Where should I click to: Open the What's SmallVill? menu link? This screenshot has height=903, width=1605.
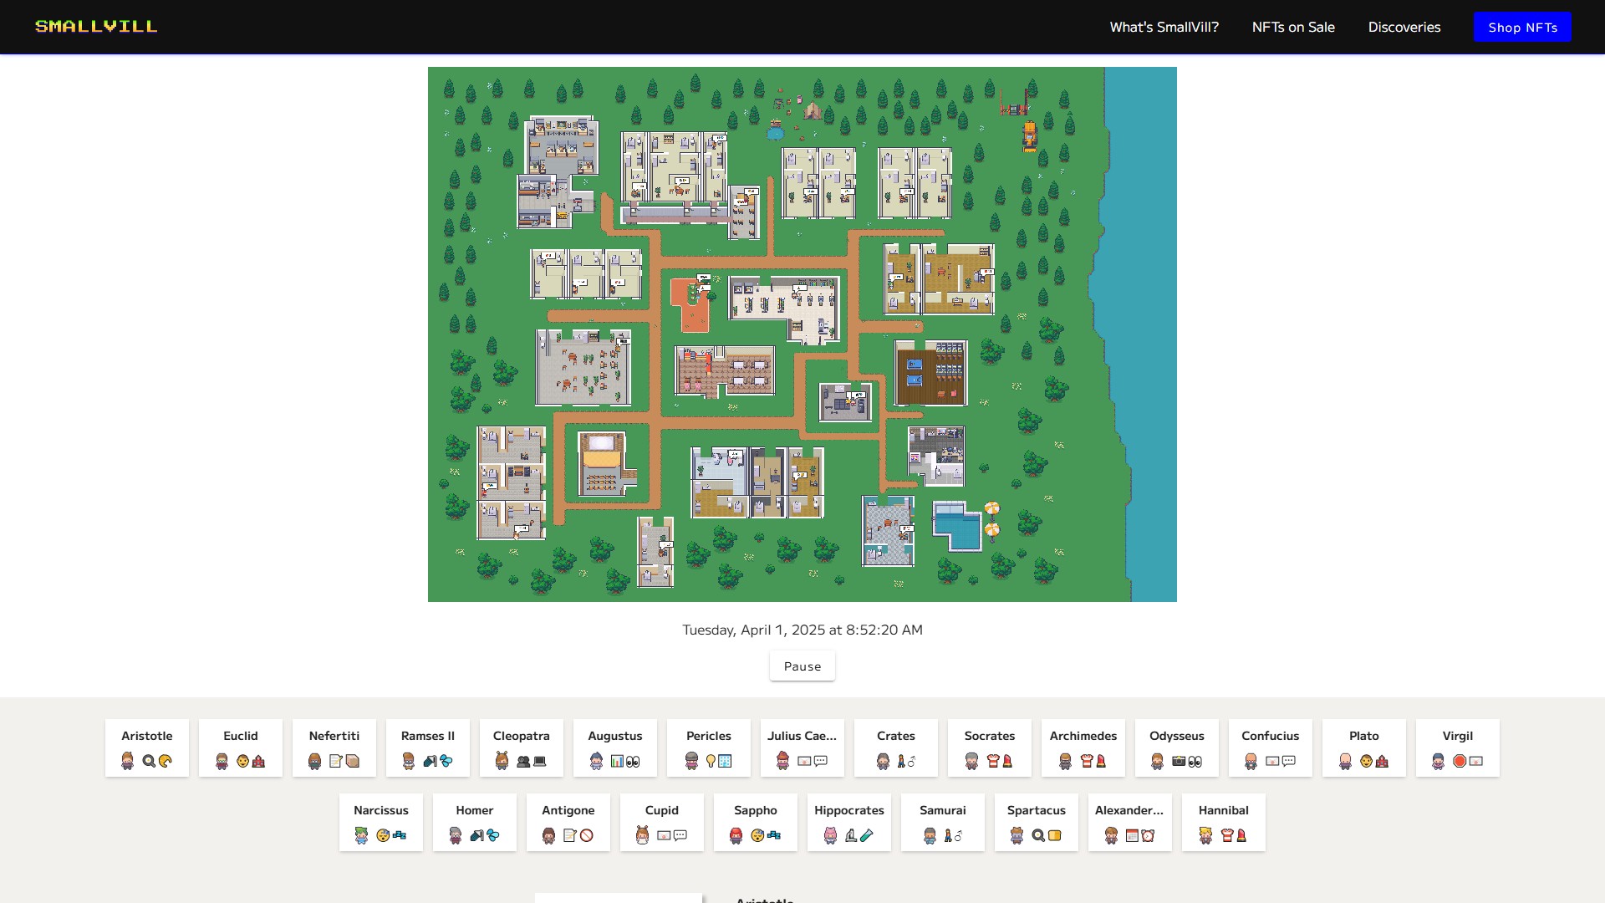(x=1164, y=27)
